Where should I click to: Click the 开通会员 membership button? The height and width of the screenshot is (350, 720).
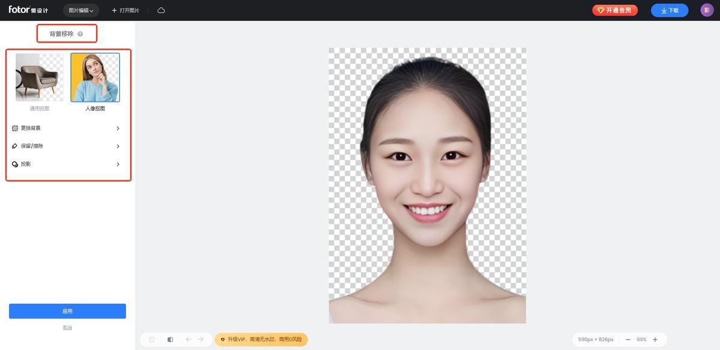coord(615,10)
